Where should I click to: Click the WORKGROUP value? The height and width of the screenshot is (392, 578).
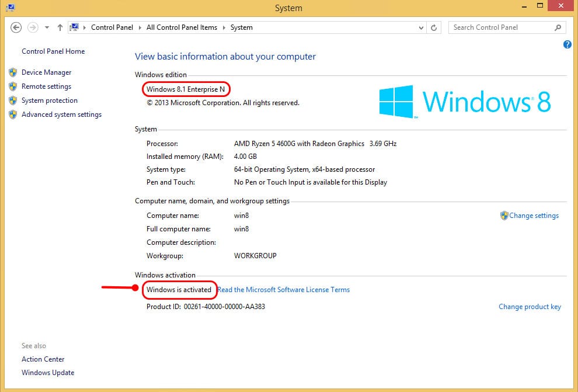click(255, 256)
